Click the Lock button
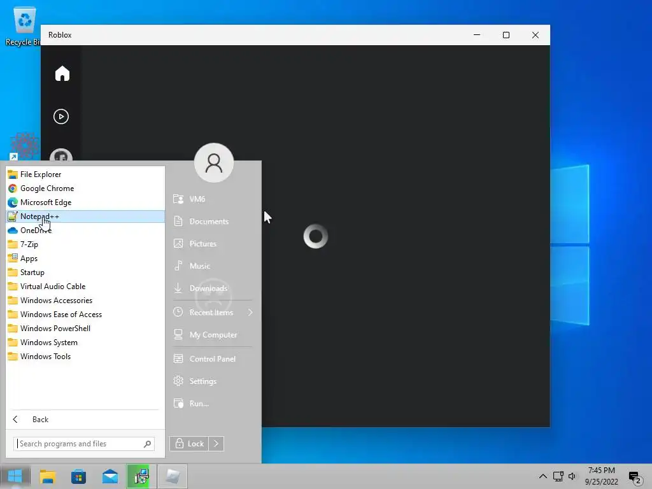Viewport: 652px width, 489px height. [x=189, y=444]
